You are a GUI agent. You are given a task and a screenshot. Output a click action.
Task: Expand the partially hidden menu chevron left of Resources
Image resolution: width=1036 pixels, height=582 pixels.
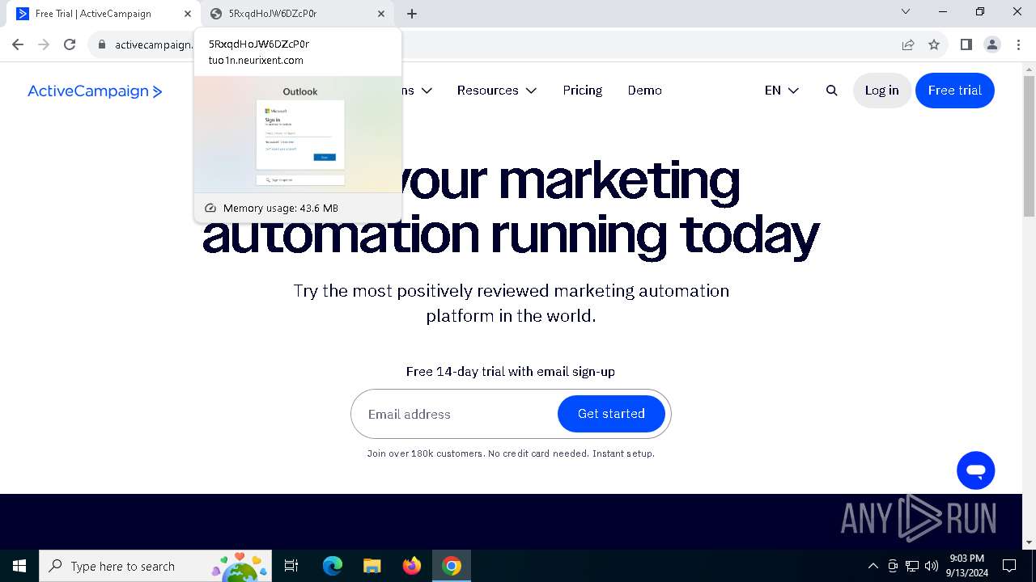pyautogui.click(x=427, y=91)
